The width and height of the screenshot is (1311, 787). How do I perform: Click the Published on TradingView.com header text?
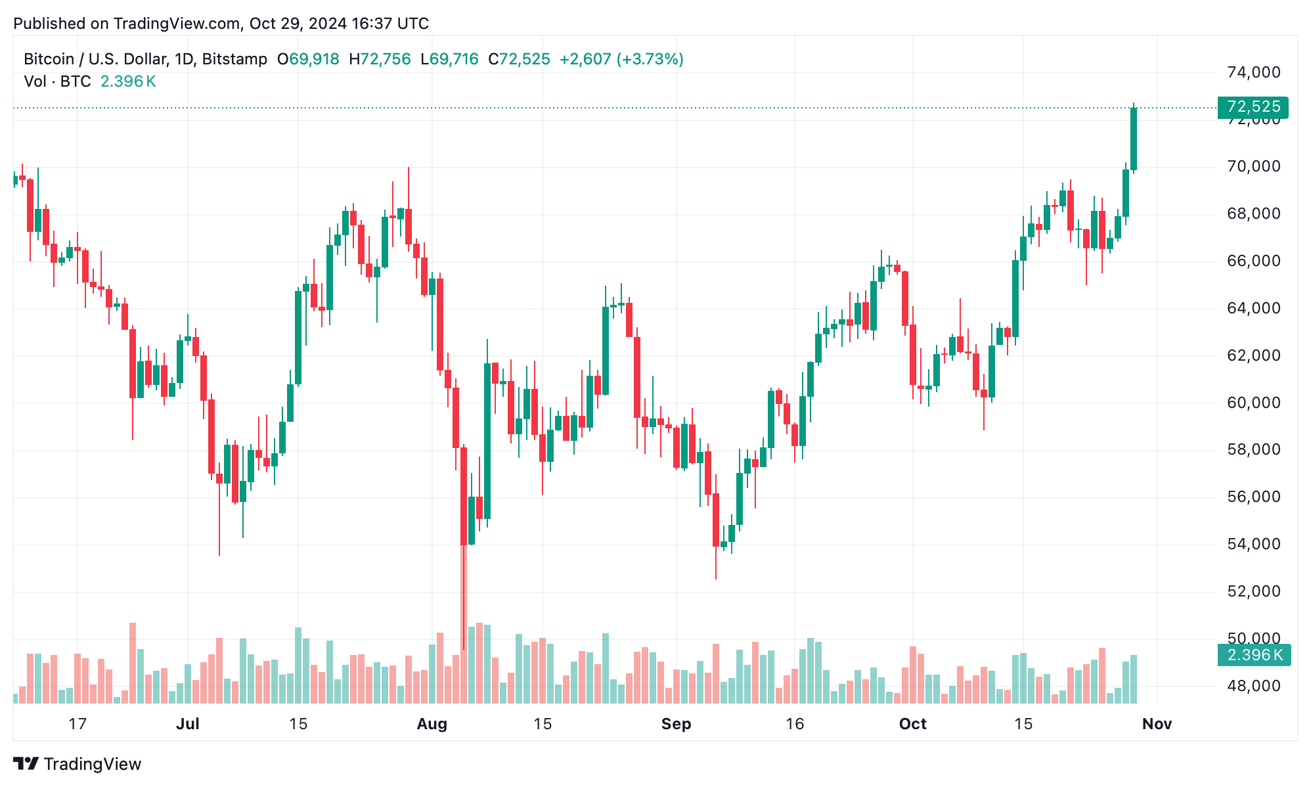(221, 24)
